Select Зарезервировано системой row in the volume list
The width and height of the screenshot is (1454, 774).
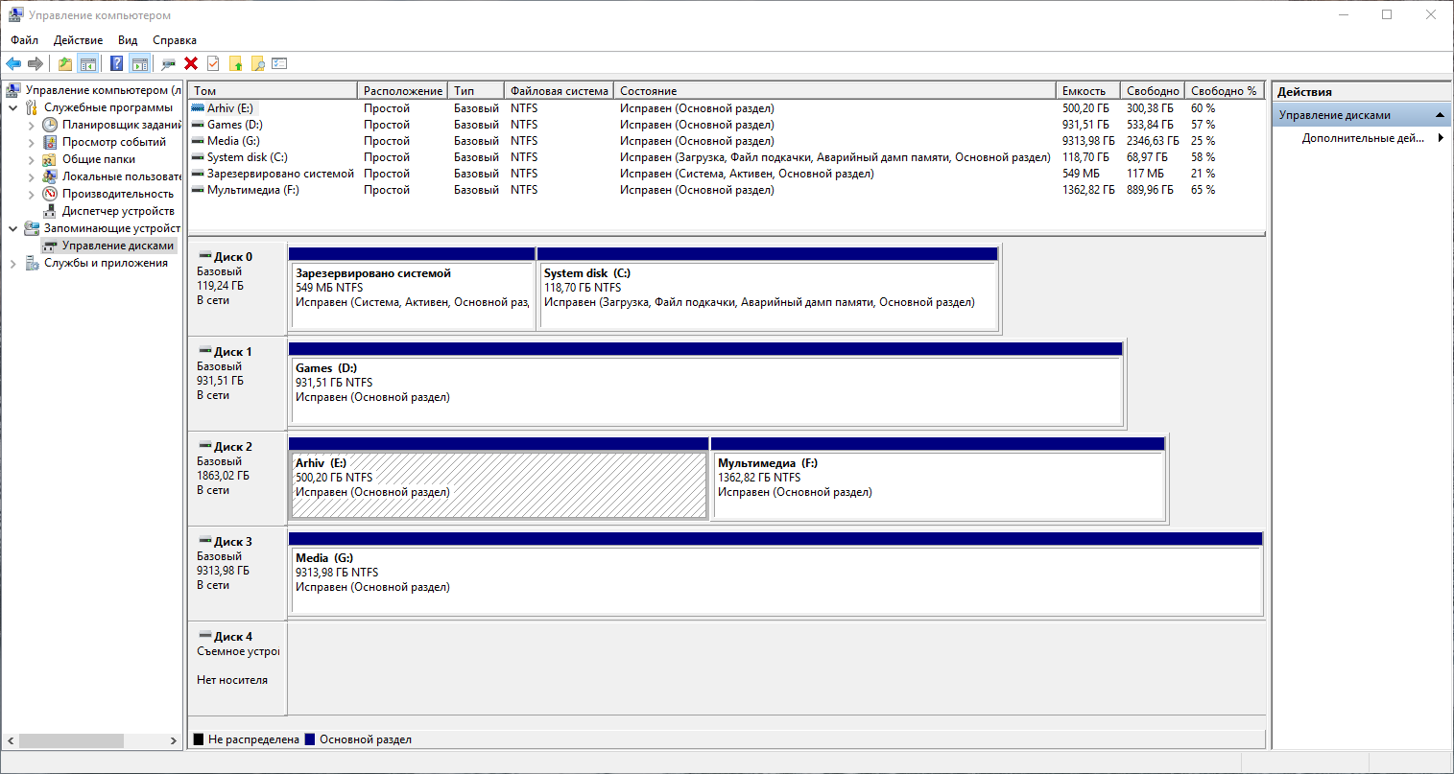pos(727,174)
